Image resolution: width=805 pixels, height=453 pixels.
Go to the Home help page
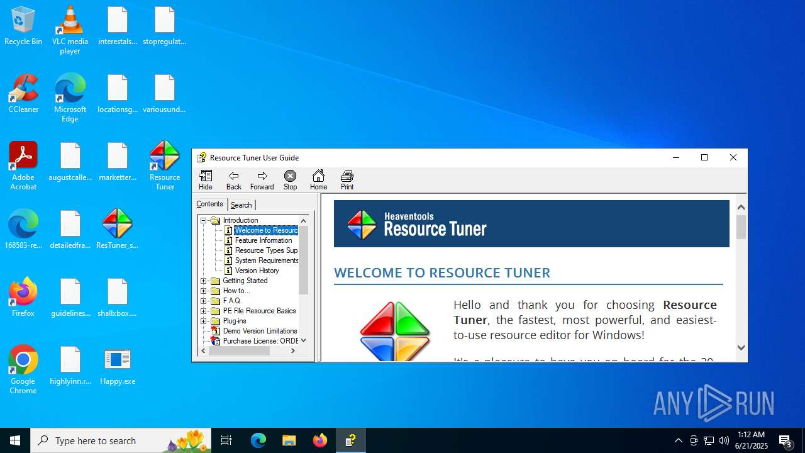pos(318,180)
